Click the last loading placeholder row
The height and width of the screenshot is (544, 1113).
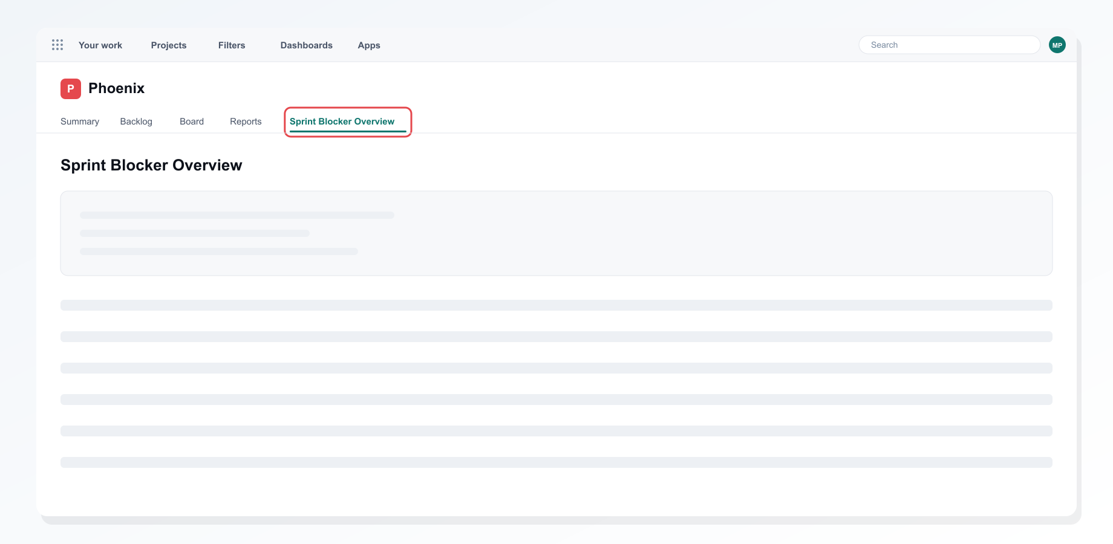coord(556,462)
